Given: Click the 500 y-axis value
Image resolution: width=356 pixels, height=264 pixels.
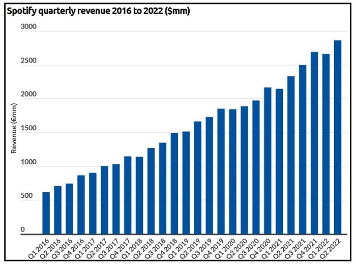Looking at the screenshot, I should pos(26,196).
